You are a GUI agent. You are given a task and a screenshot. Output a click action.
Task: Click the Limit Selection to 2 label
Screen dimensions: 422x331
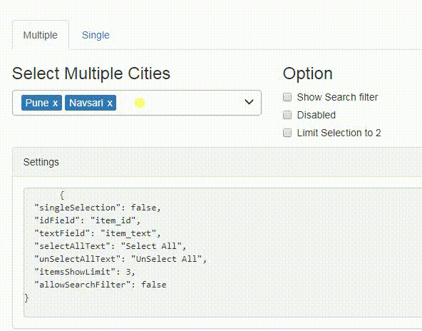click(x=339, y=133)
